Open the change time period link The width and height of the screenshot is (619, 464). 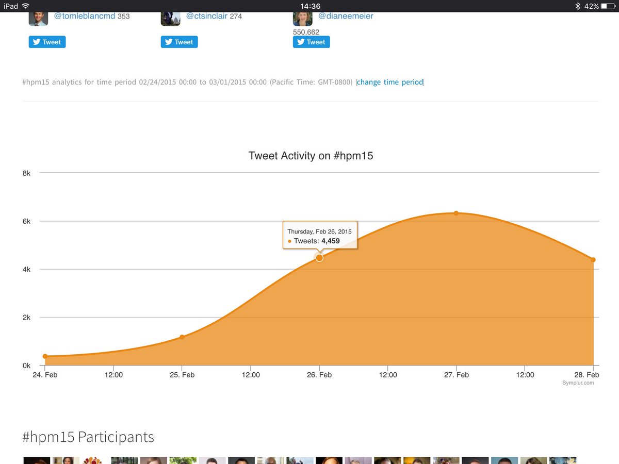coord(390,82)
